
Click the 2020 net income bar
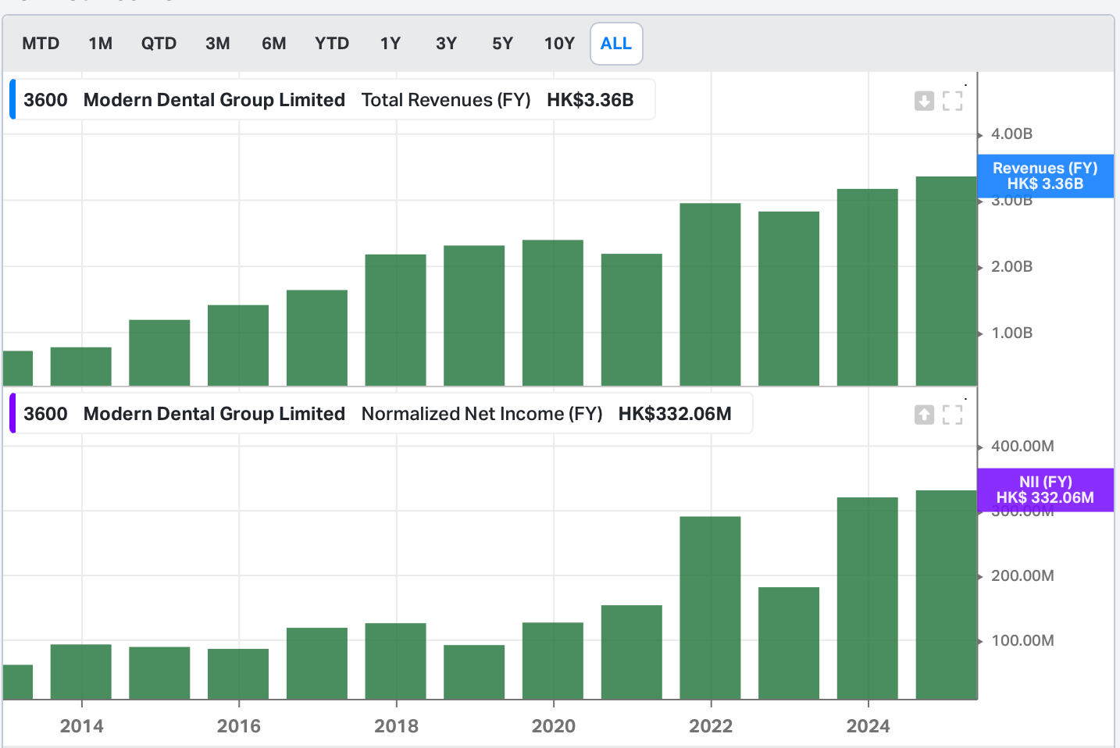tap(553, 661)
